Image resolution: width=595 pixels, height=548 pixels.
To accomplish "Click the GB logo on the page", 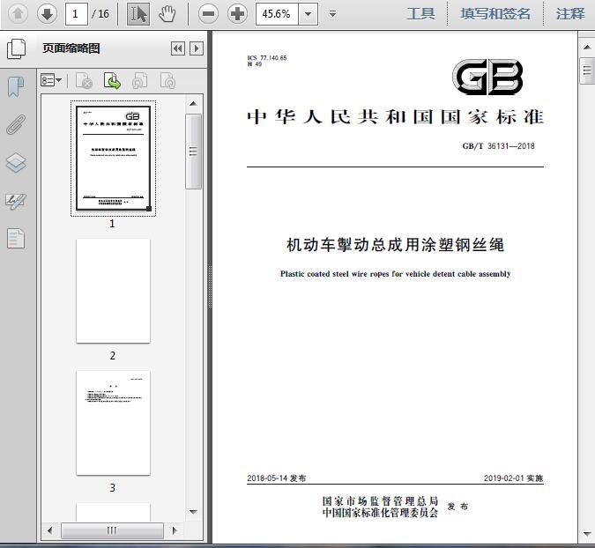I will tap(487, 77).
